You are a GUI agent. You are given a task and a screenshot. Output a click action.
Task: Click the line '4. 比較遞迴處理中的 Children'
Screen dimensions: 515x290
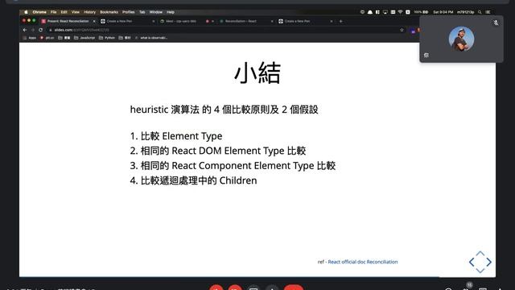pyautogui.click(x=193, y=180)
